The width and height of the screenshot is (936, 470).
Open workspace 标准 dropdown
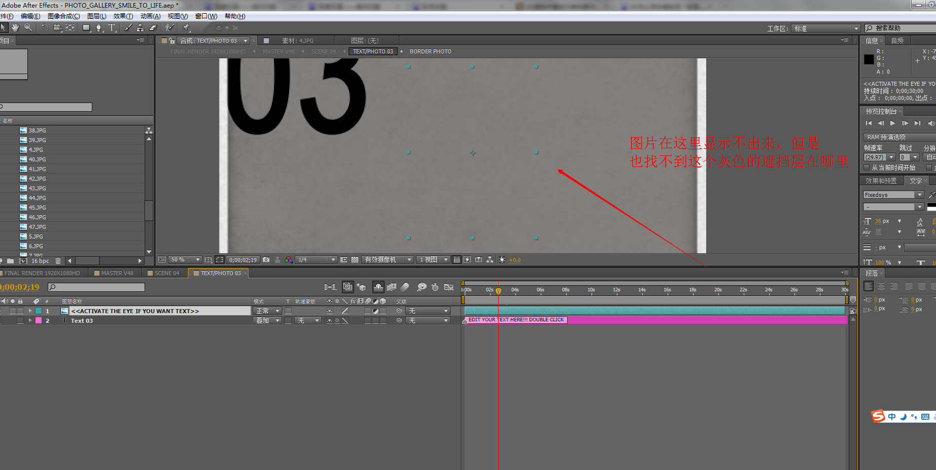point(825,28)
